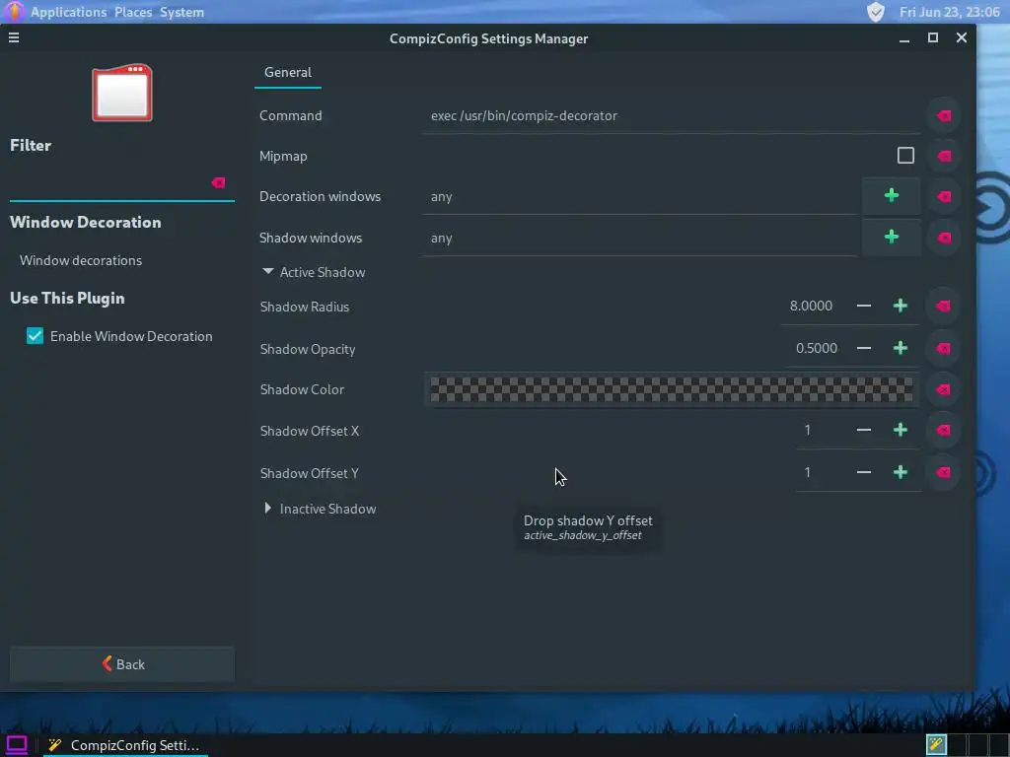Edit the Shadow windows match field
The height and width of the screenshot is (757, 1010).
tap(641, 238)
